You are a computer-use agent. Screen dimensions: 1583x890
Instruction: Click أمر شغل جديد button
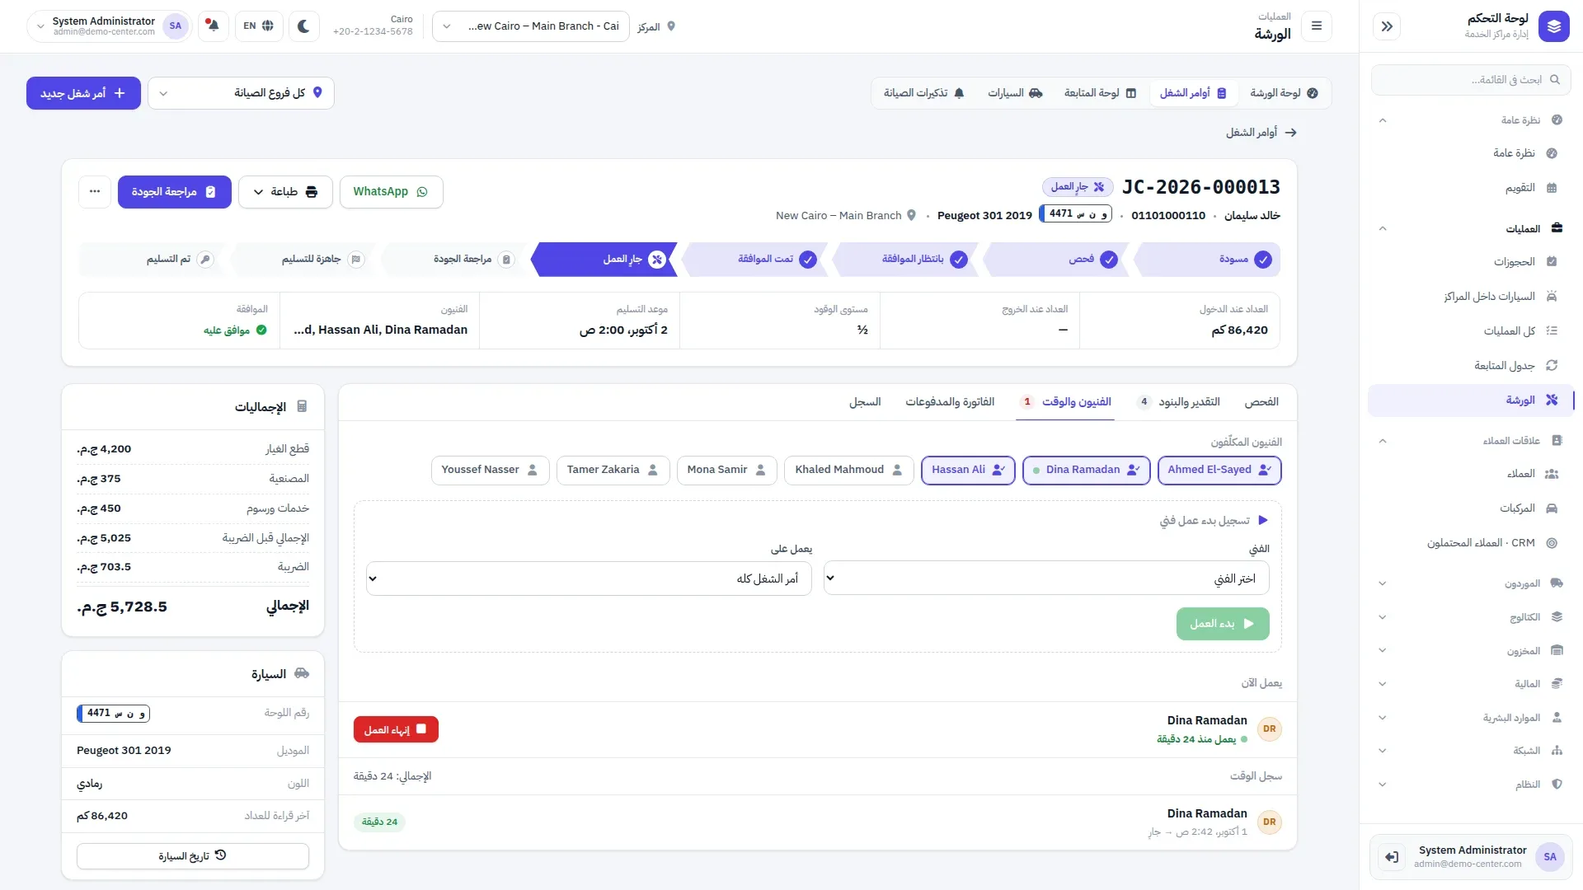pos(83,93)
